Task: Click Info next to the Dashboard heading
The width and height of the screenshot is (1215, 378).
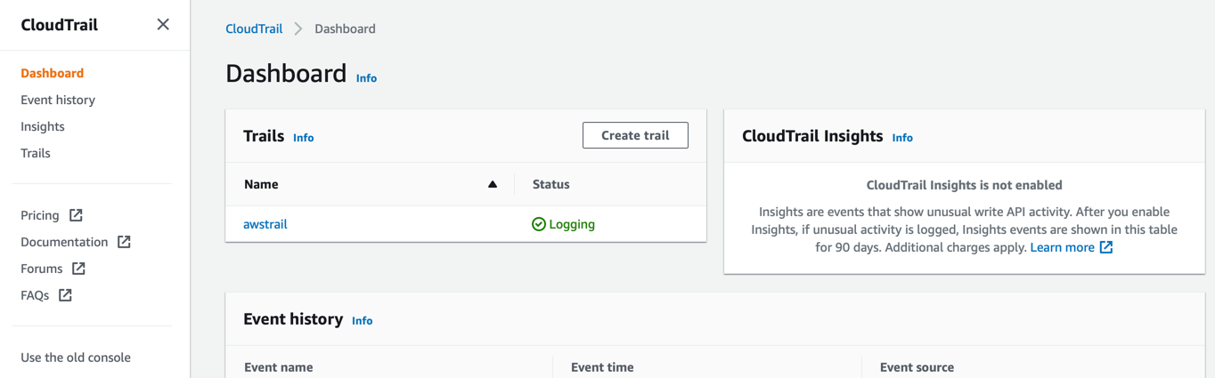Action: [x=366, y=78]
